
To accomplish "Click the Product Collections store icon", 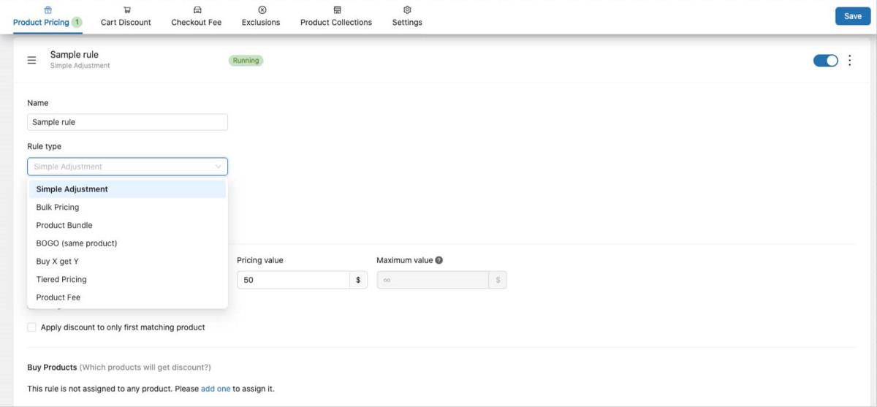I will pyautogui.click(x=336, y=10).
